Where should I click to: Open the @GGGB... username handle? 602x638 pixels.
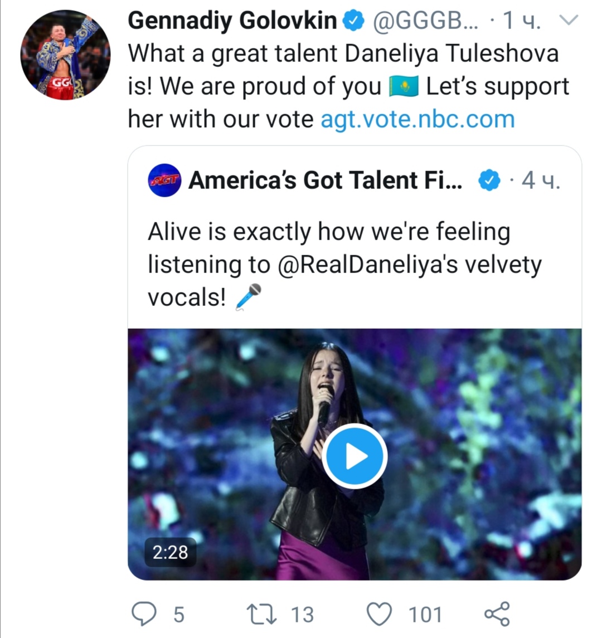[x=424, y=21]
